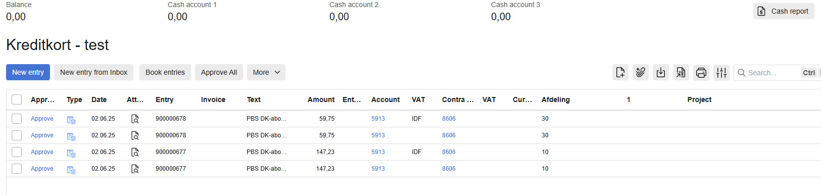Sort by the Amount column header
Image resolution: width=821 pixels, height=195 pixels.
pos(321,100)
